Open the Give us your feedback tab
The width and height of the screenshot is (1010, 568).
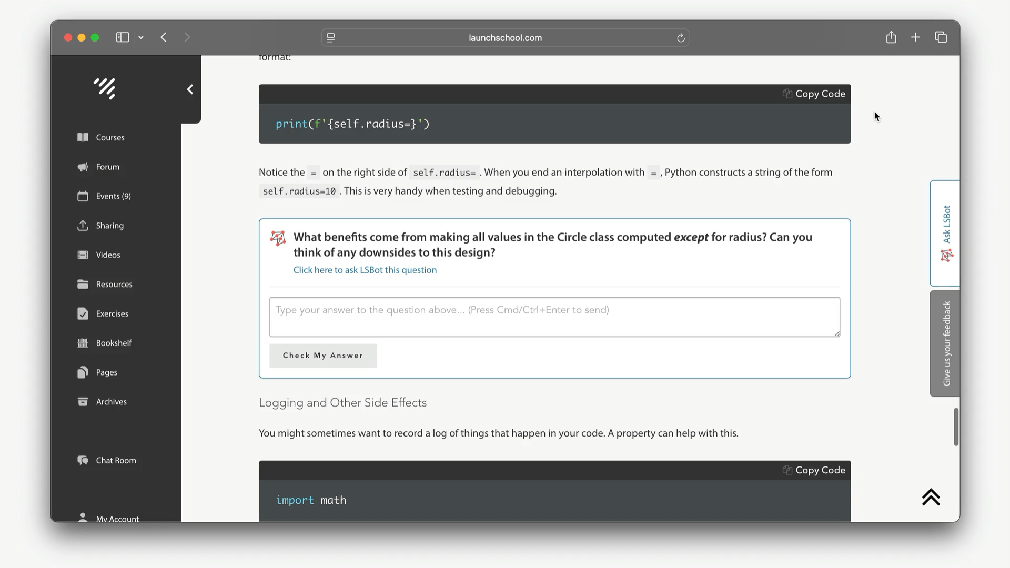tap(945, 343)
